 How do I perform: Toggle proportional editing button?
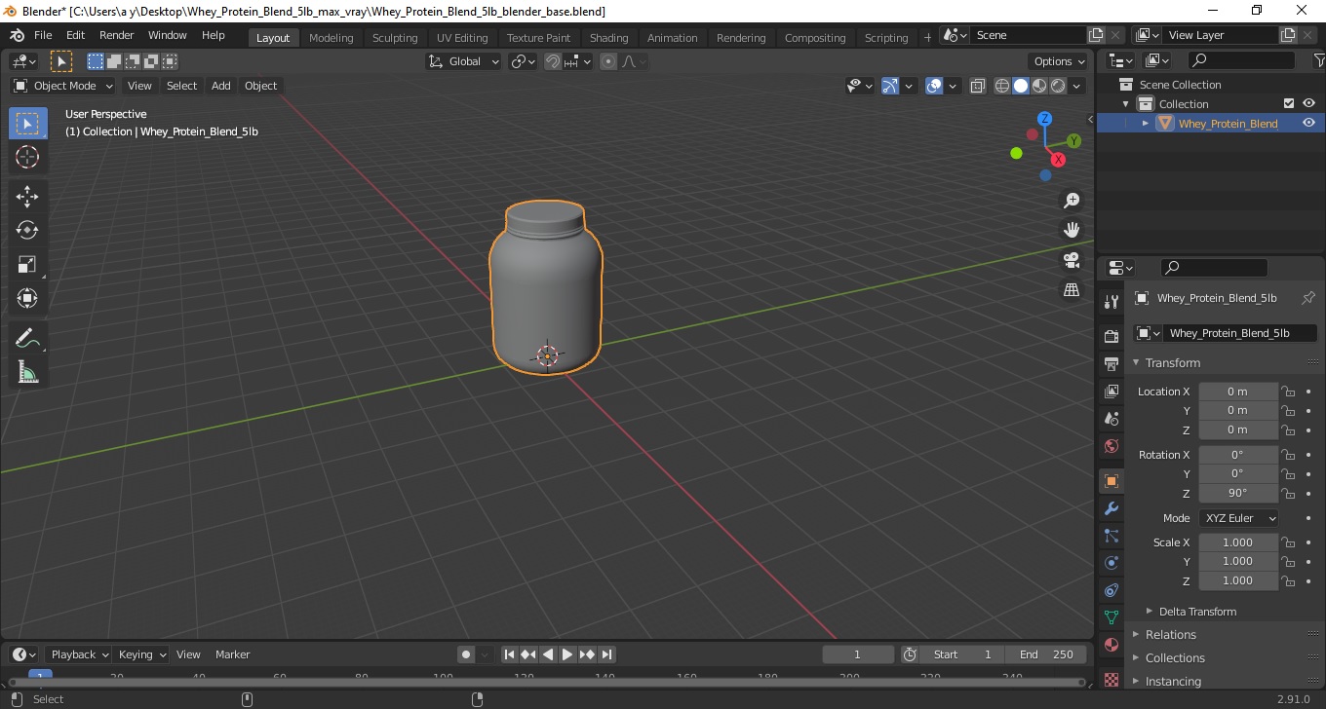pyautogui.click(x=608, y=61)
